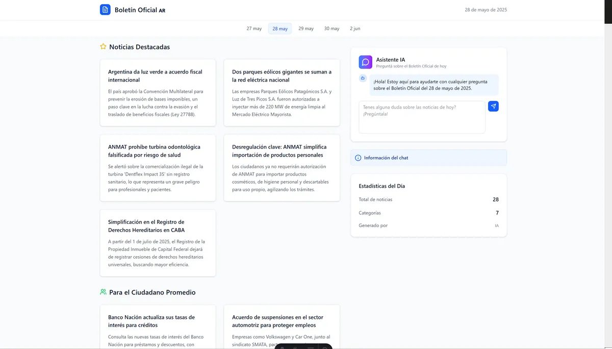
Task: Click the purple Asistente IA chat icon
Action: 365,62
